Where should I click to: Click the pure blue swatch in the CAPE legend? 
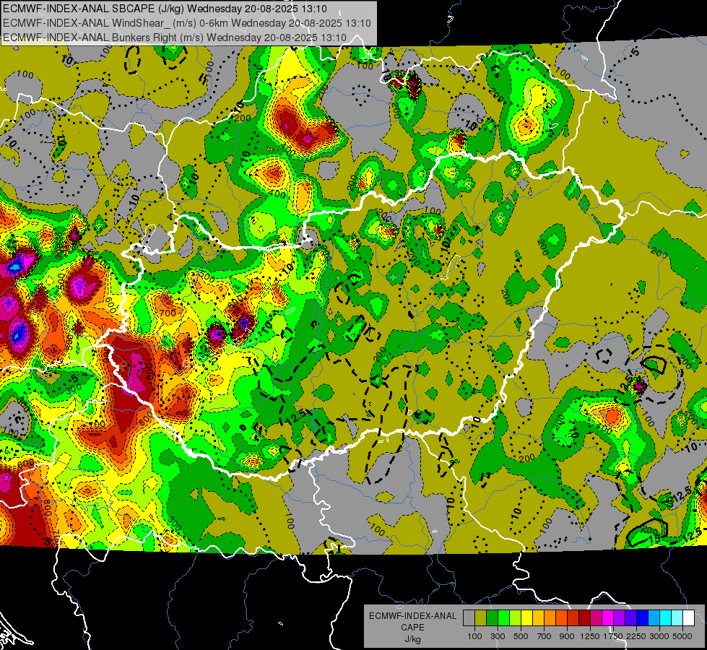643,617
